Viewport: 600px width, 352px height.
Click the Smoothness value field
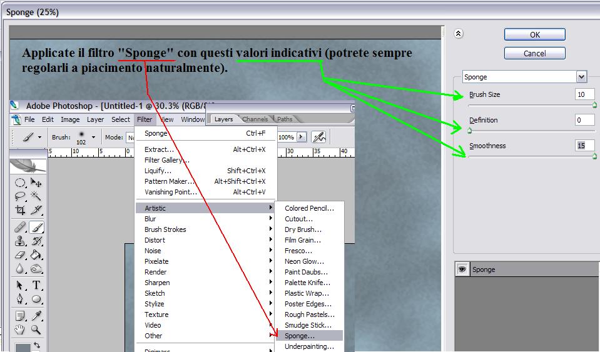click(x=585, y=146)
